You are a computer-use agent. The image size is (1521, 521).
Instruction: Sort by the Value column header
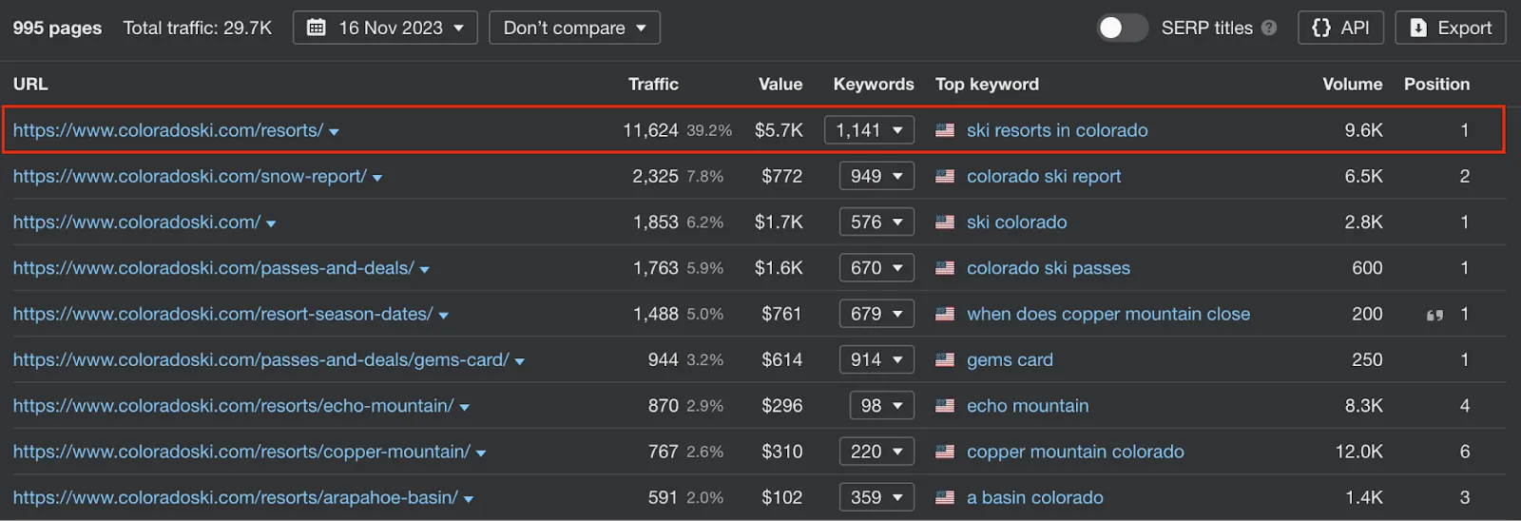pos(780,84)
